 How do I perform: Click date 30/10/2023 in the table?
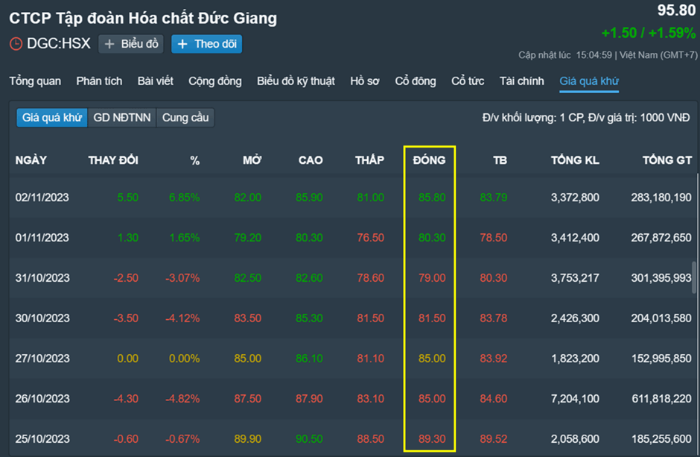coord(42,318)
